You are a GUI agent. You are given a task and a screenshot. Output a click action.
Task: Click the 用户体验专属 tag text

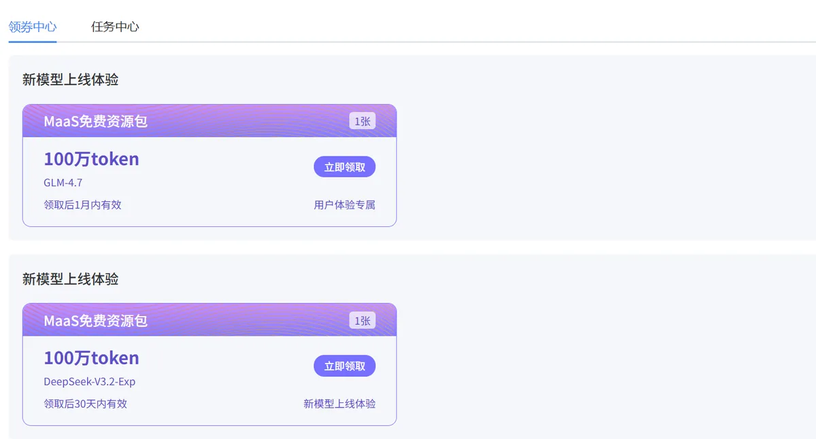[344, 205]
